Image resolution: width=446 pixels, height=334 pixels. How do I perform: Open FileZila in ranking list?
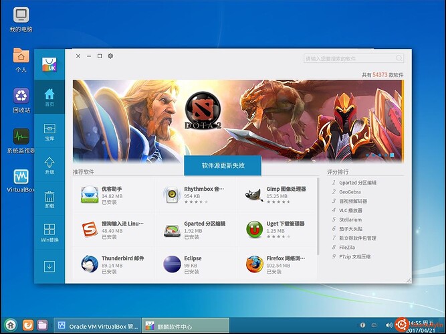tap(347, 247)
